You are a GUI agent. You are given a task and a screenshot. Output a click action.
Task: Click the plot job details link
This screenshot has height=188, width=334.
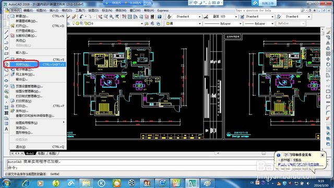coord(298,164)
